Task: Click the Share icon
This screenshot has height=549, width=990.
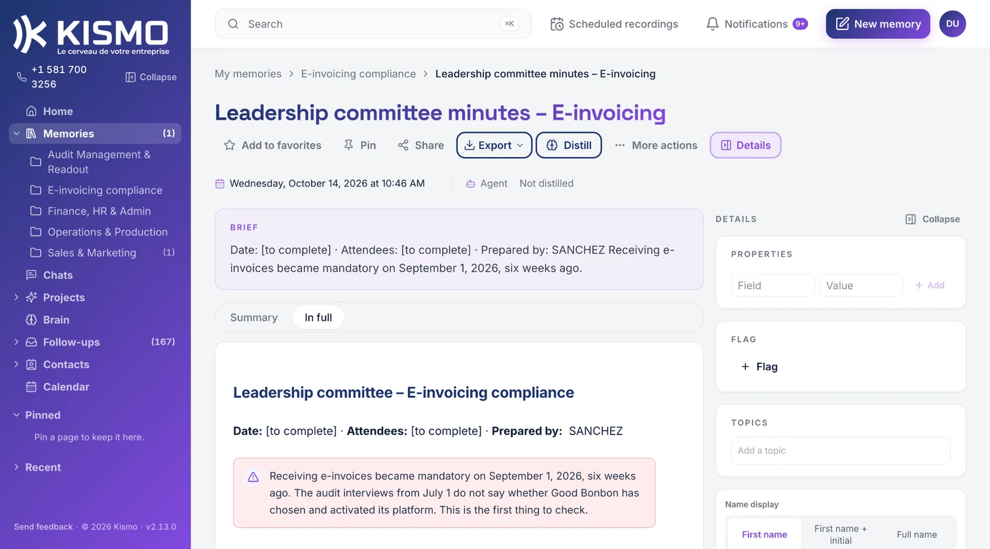Action: pyautogui.click(x=403, y=145)
